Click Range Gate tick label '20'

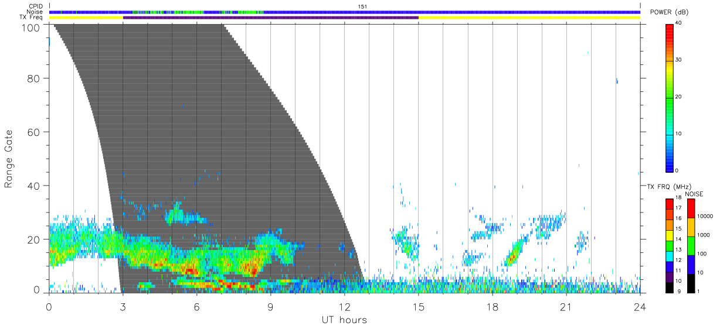point(35,239)
